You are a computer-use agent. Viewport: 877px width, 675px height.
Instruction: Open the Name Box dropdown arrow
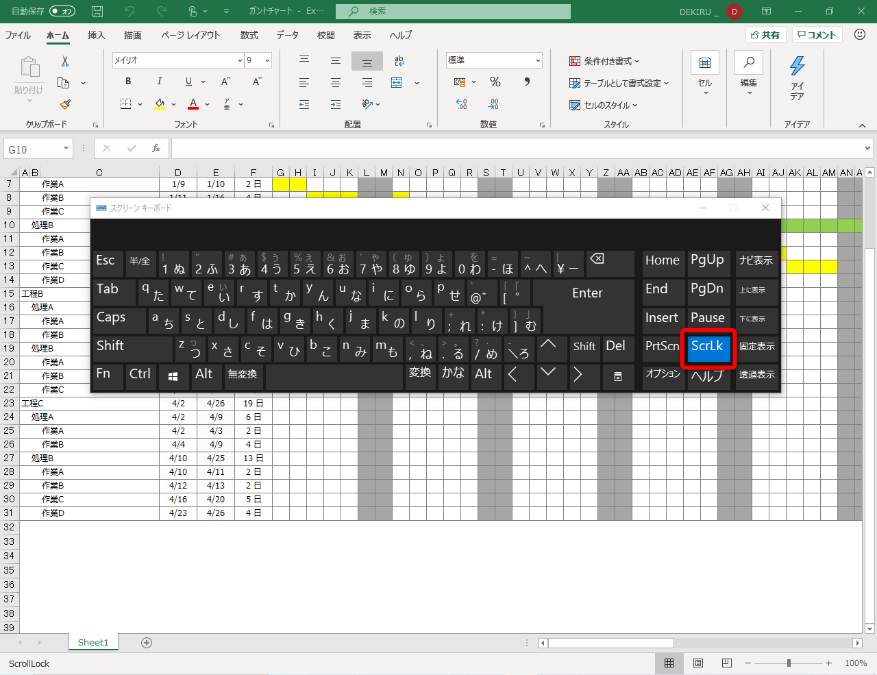click(66, 149)
